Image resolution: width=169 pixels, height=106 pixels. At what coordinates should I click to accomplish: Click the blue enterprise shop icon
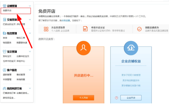click(131, 48)
